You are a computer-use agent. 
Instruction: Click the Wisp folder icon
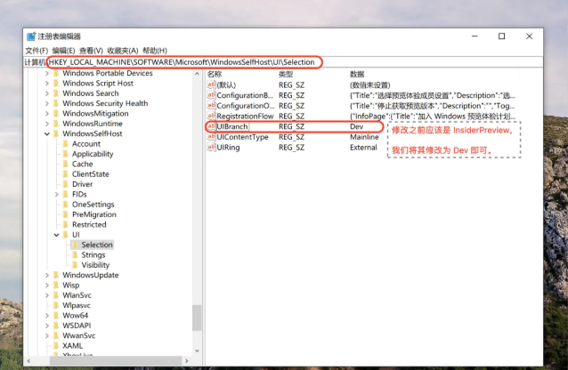pyautogui.click(x=56, y=286)
